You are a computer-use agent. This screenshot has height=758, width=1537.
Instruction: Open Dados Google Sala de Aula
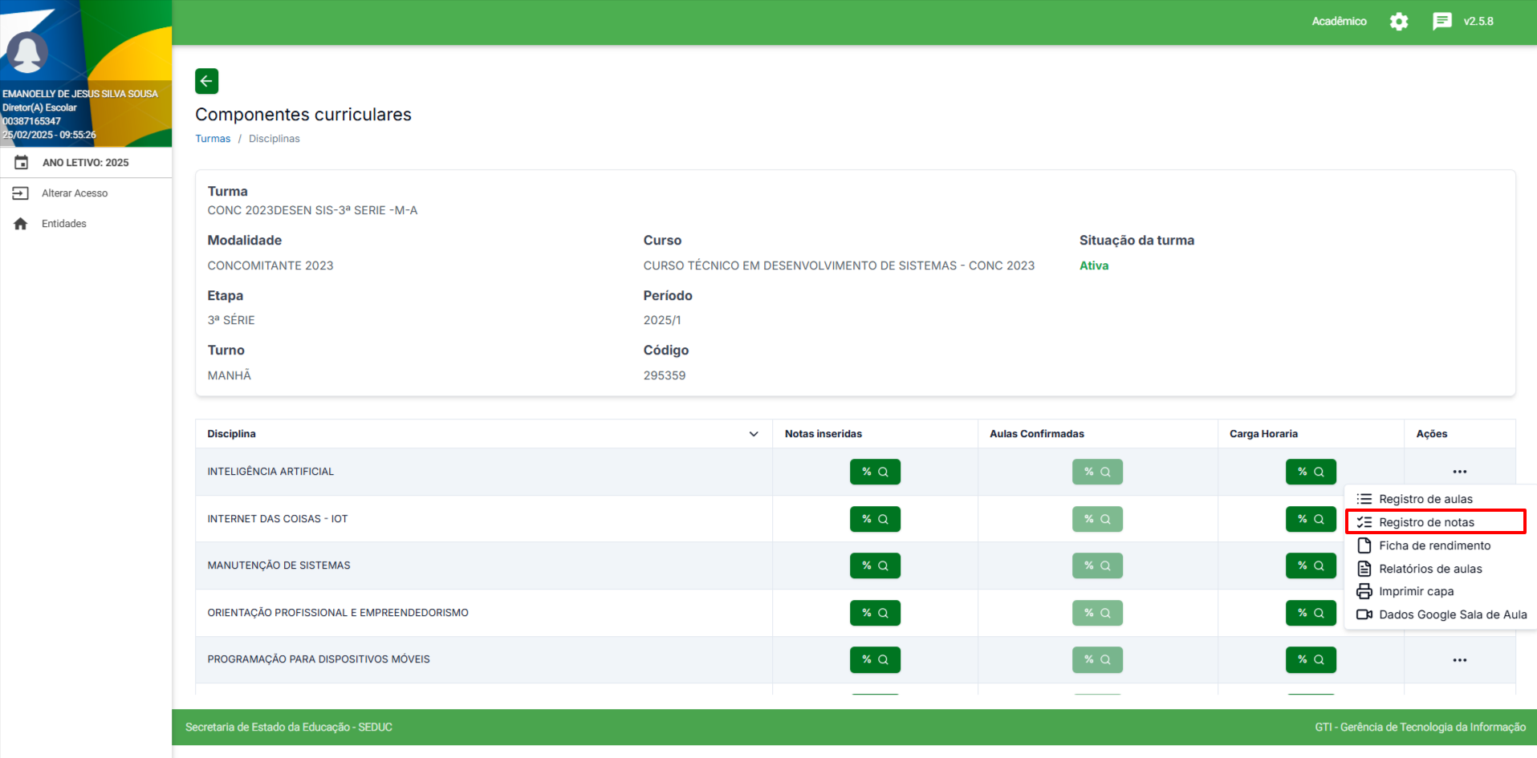click(1452, 614)
